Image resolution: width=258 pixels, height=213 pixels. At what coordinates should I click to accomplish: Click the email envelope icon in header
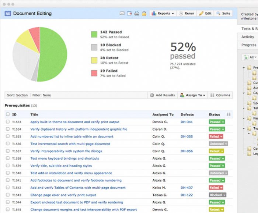click(122, 14)
